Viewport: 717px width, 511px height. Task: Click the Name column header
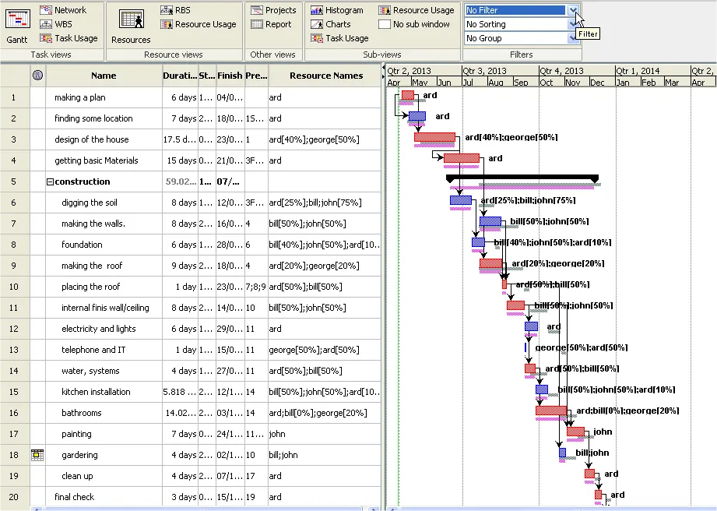pyautogui.click(x=104, y=76)
